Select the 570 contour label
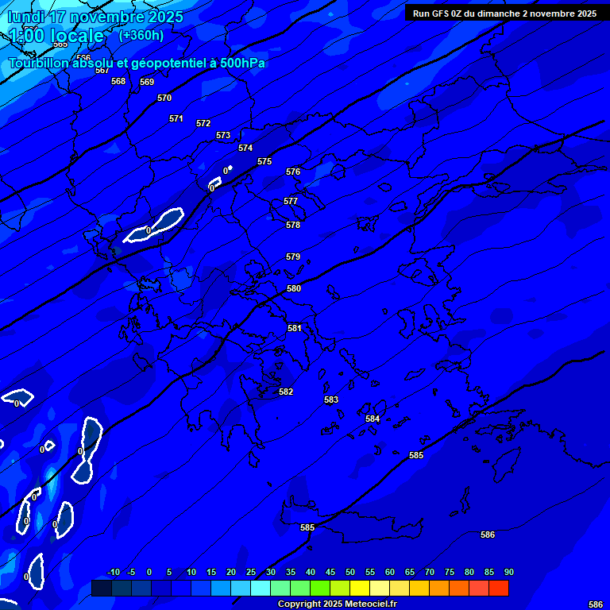Viewport: 610px width, 610px height. 164,98
